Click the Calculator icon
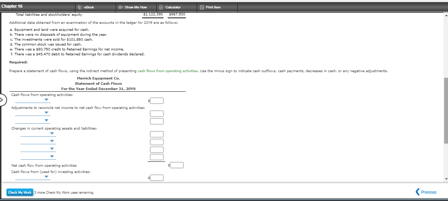The height and width of the screenshot is (201, 448). tap(161, 7)
